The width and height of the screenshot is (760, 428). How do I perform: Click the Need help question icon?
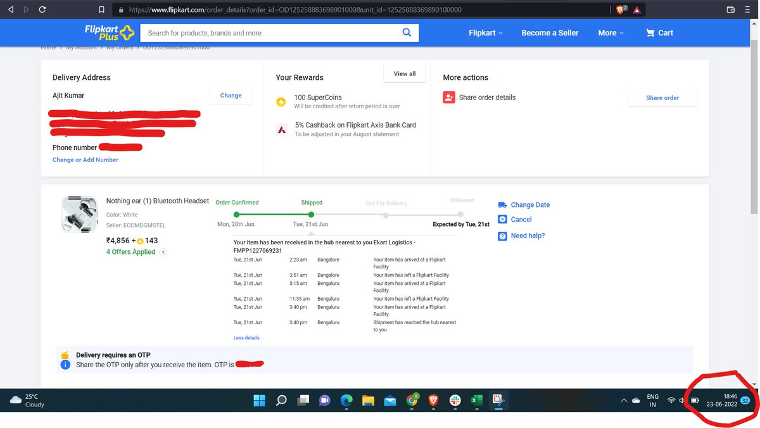502,236
